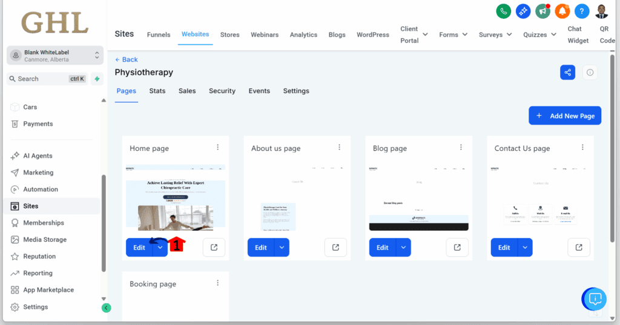Open the blue help question mark icon
620x325 pixels.
(x=582, y=11)
